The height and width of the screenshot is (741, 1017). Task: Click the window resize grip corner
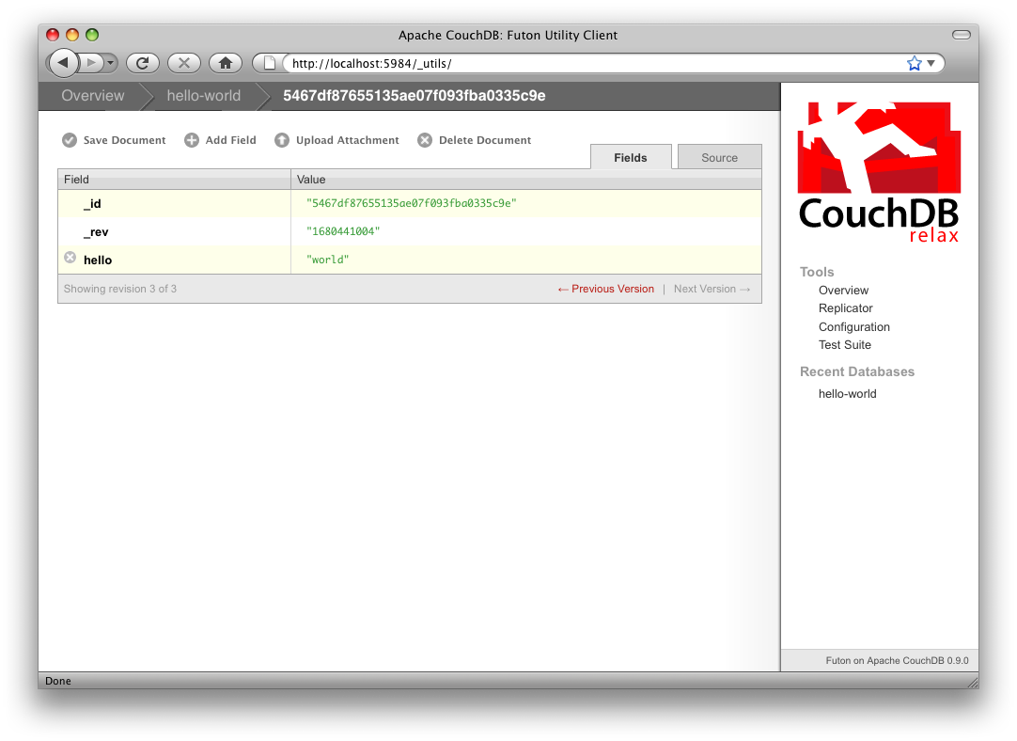click(x=972, y=682)
